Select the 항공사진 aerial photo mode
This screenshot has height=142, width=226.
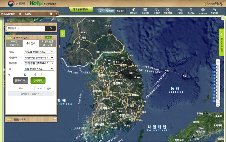[x=110, y=11]
